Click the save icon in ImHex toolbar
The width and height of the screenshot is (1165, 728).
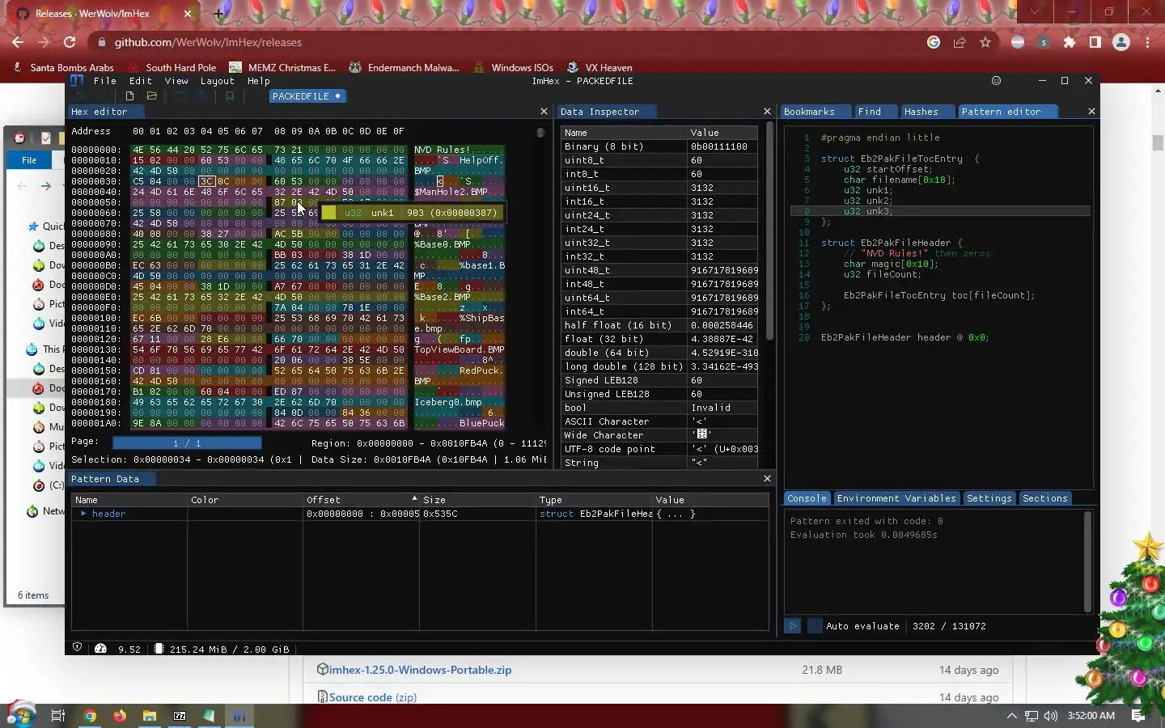pos(180,96)
